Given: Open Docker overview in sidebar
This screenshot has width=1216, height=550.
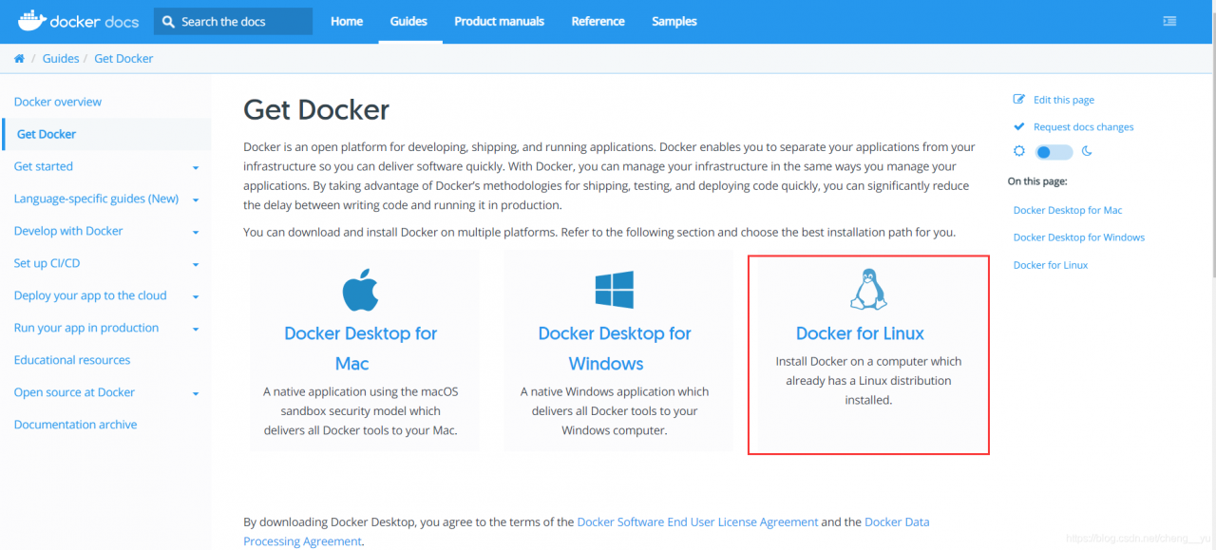Looking at the screenshot, I should pyautogui.click(x=58, y=102).
